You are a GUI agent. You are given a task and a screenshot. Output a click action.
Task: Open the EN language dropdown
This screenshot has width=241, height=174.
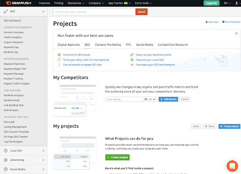[x=227, y=3]
